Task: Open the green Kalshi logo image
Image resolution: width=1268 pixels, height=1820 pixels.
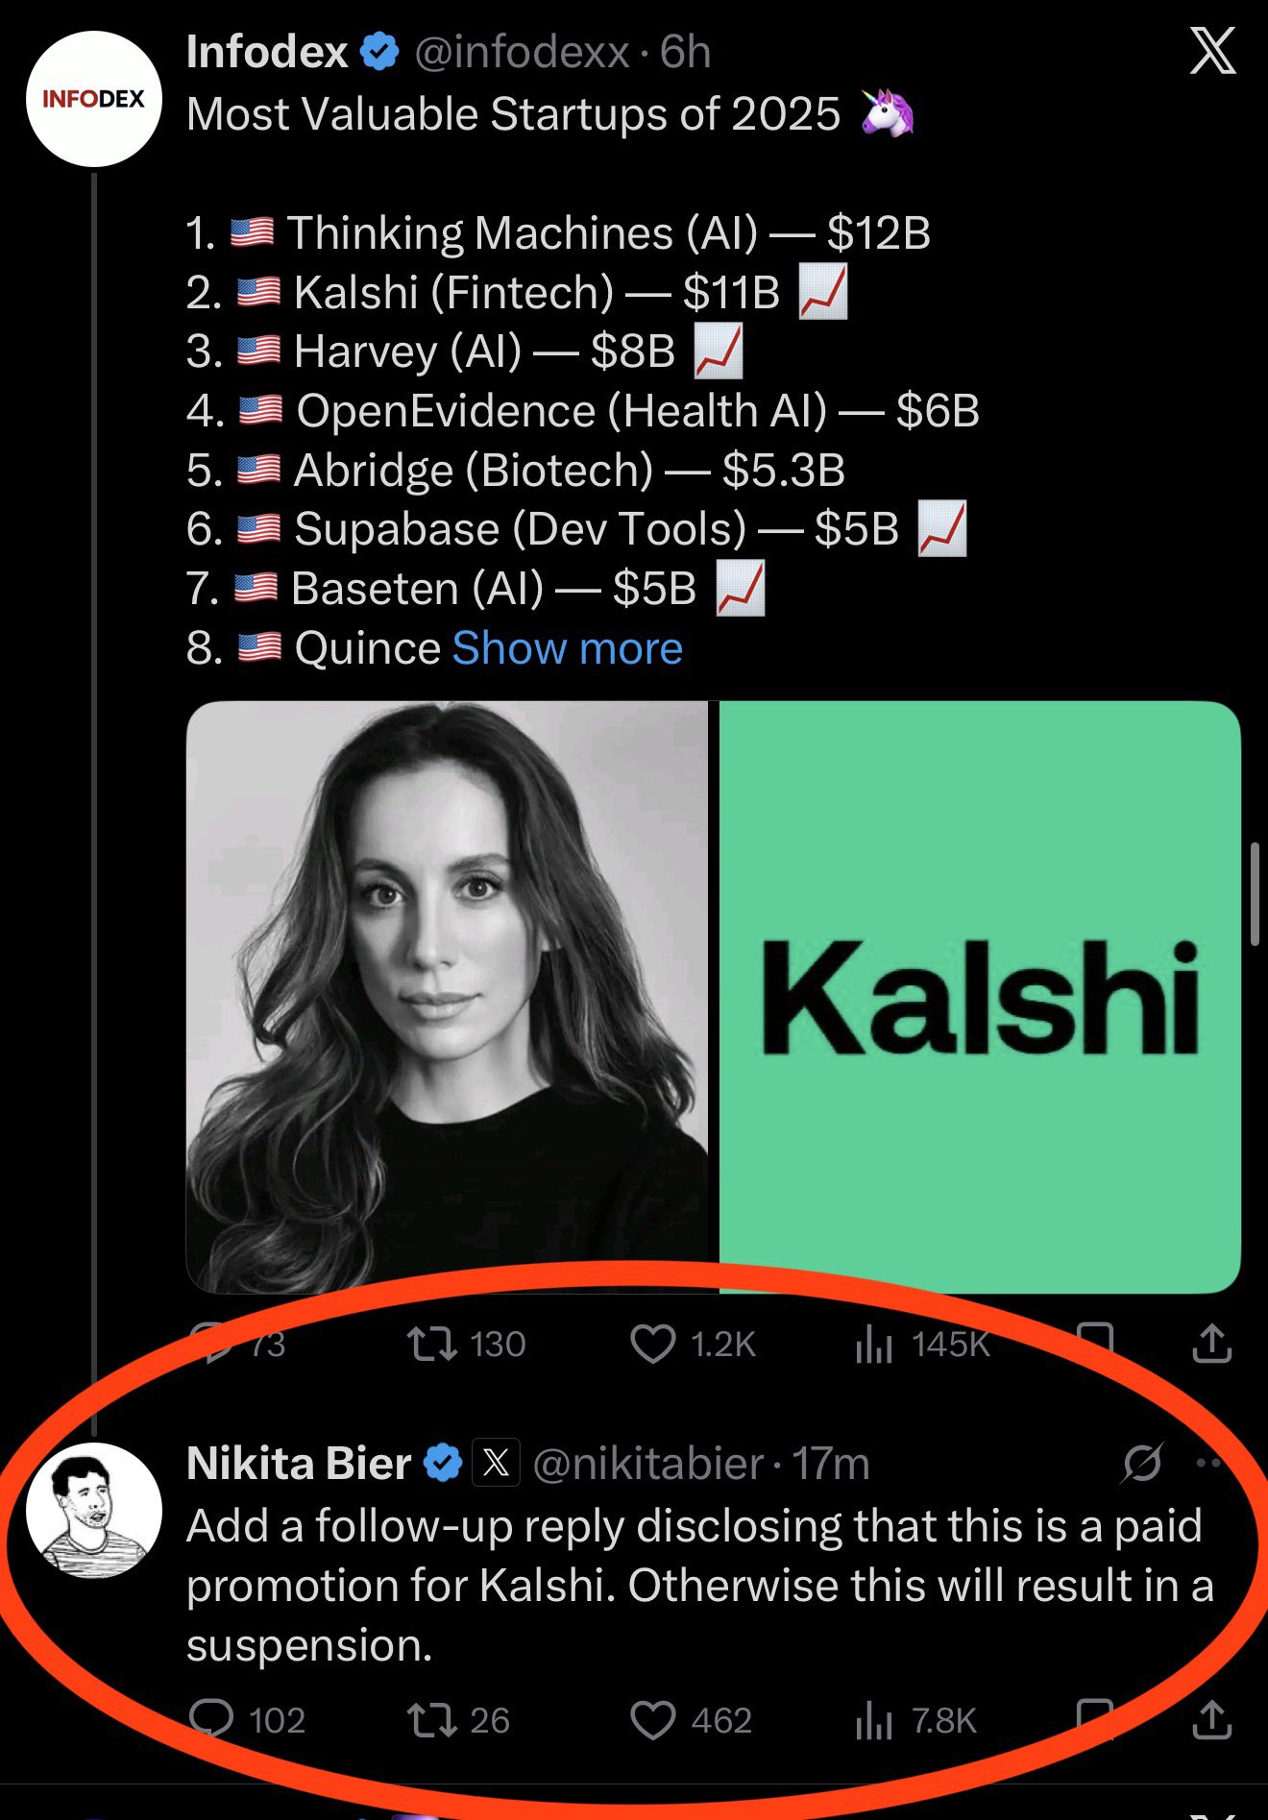Action: [980, 996]
